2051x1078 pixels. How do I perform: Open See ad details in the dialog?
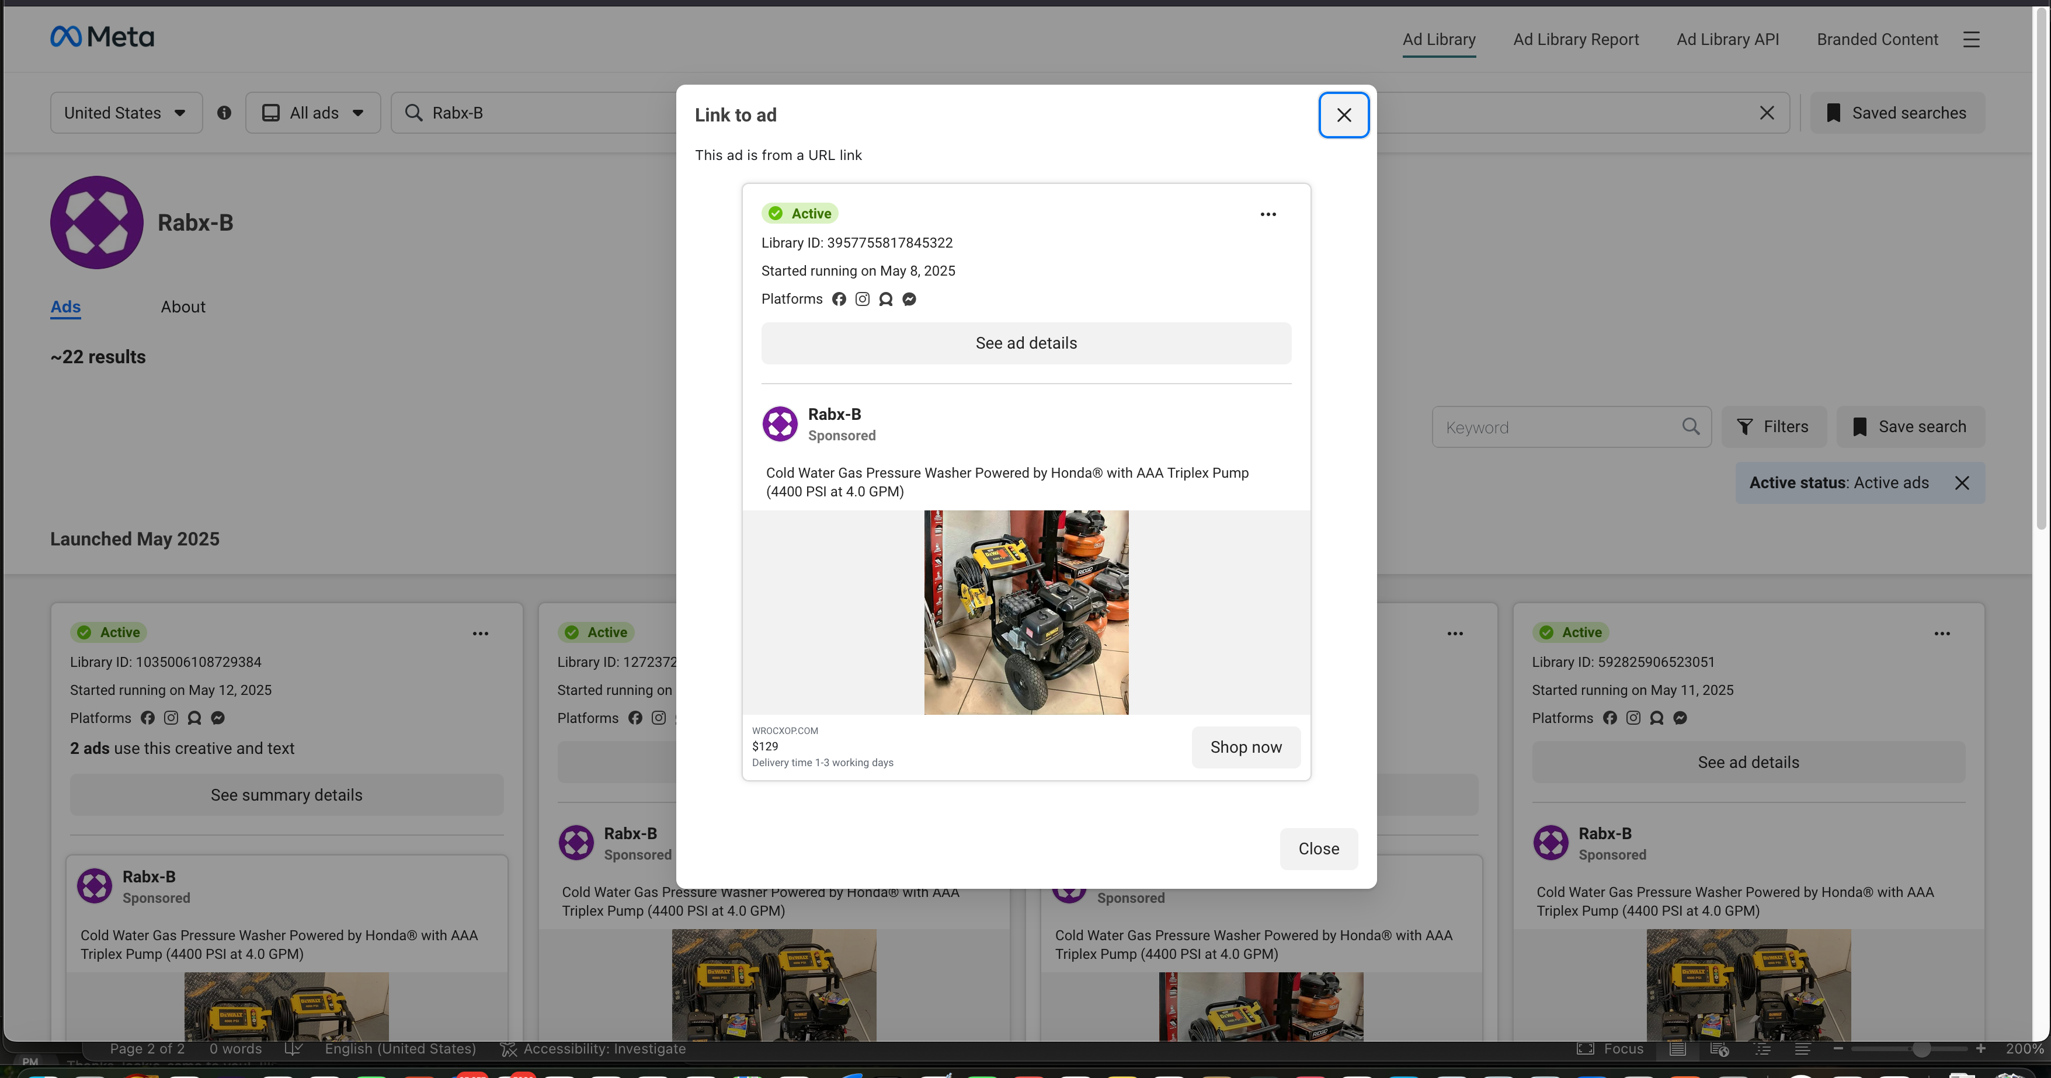click(x=1025, y=343)
